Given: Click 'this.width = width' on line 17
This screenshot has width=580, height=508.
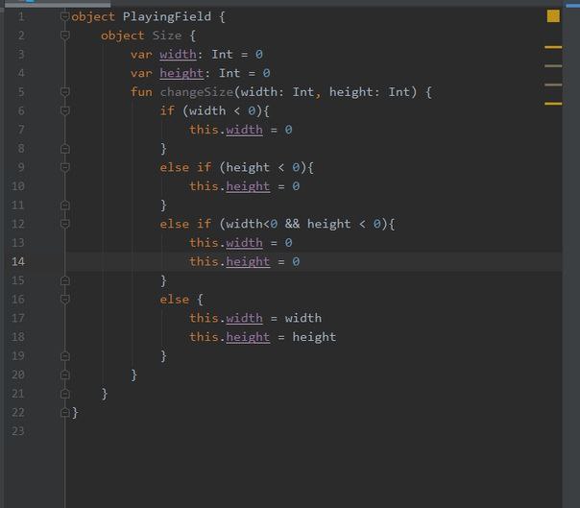Looking at the screenshot, I should 255,318.
